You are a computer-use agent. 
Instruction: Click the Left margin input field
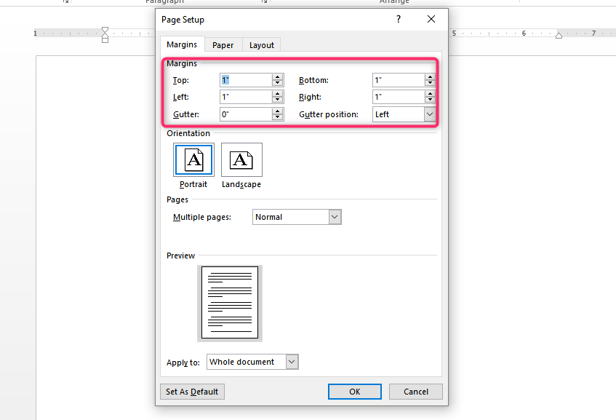click(x=246, y=97)
